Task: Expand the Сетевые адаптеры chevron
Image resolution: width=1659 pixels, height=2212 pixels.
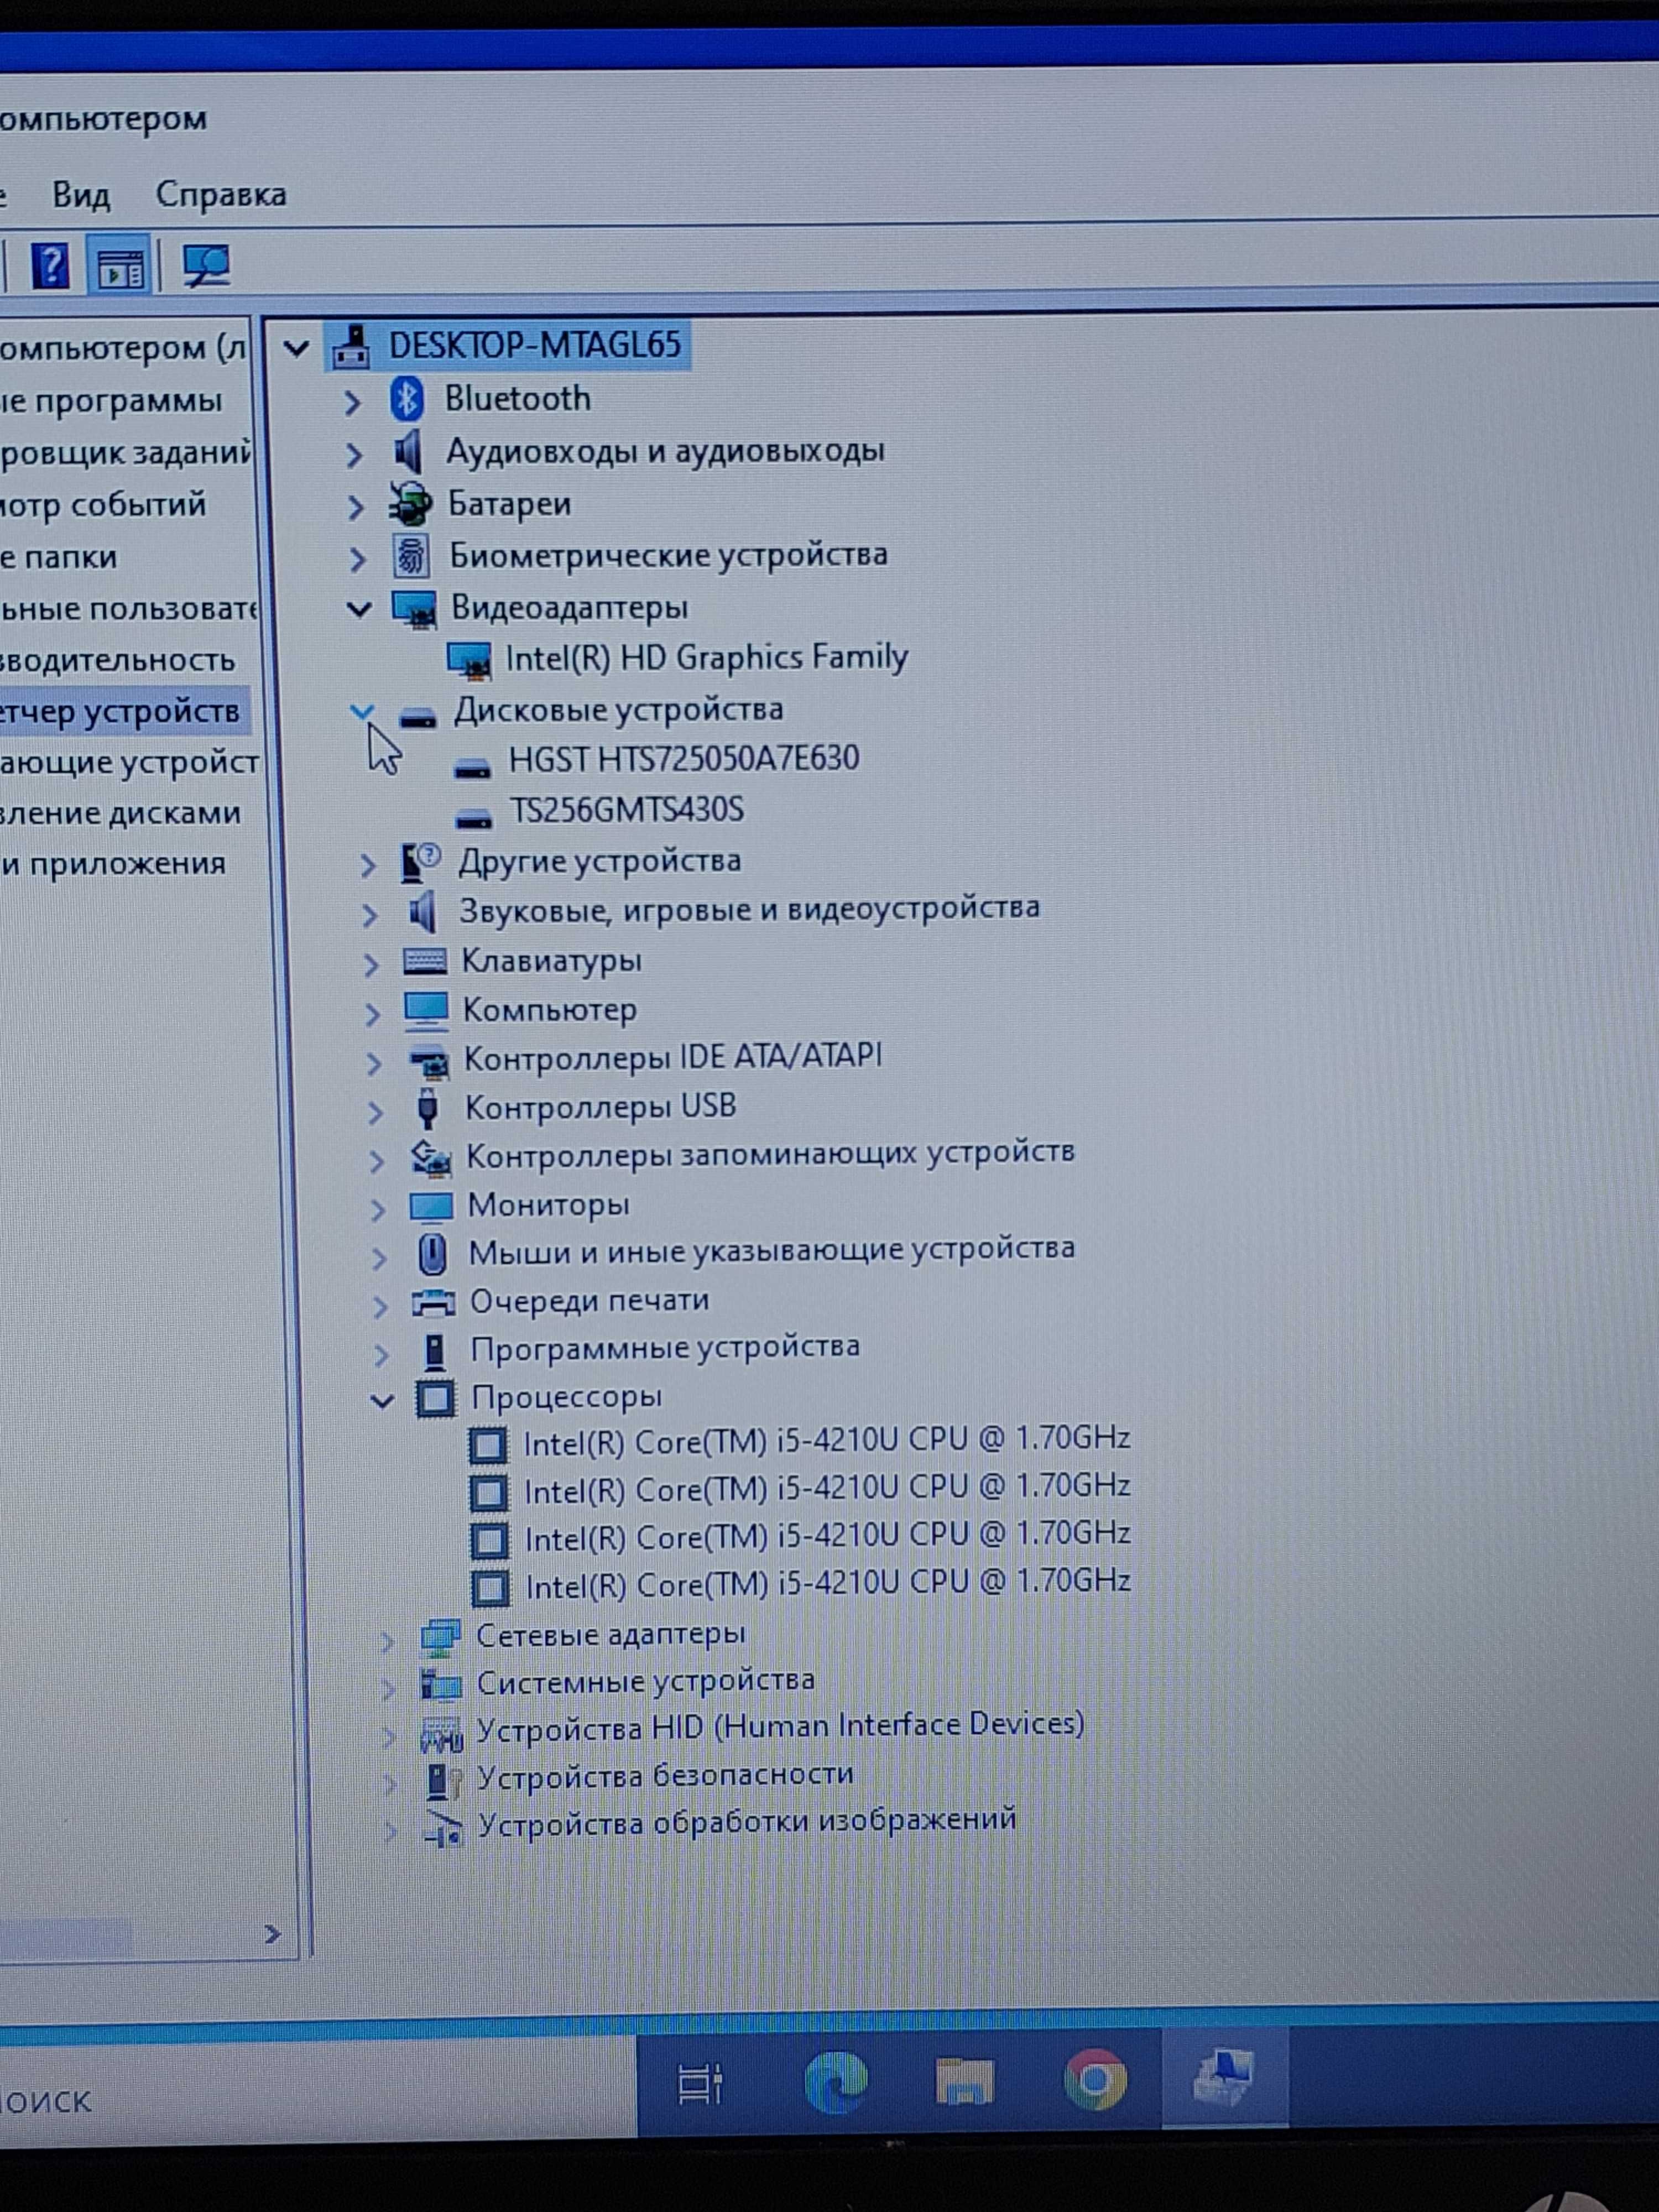Action: (388, 1641)
